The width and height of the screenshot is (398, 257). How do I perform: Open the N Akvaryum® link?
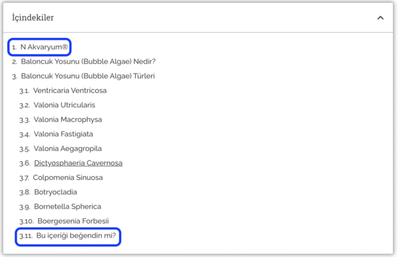pyautogui.click(x=44, y=48)
